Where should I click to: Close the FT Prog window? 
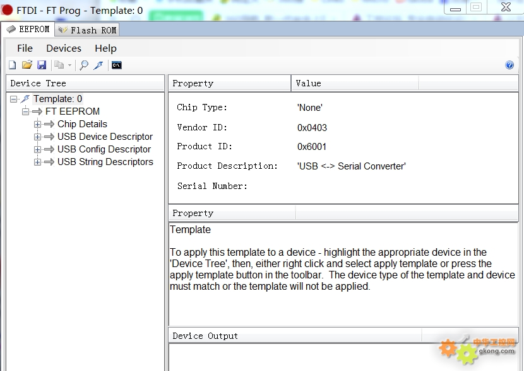506,8
